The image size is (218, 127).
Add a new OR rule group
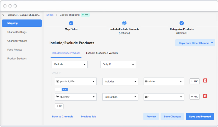[59, 106]
